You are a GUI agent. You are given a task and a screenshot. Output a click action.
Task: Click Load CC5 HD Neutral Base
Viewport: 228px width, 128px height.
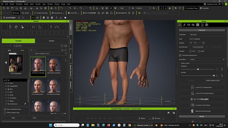(202, 93)
